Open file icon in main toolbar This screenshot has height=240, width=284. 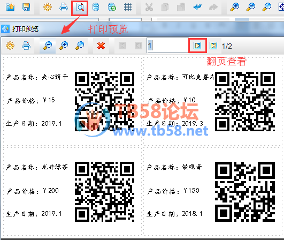10,7
